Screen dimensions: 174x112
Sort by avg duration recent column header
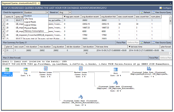pyautogui.click(x=91, y=17)
